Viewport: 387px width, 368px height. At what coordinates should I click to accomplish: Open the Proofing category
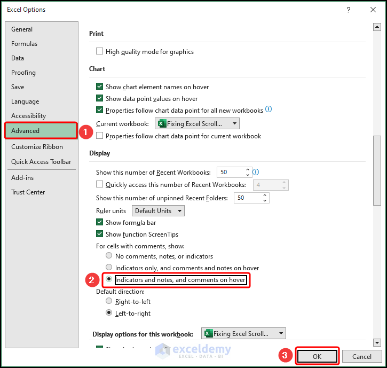point(42,73)
